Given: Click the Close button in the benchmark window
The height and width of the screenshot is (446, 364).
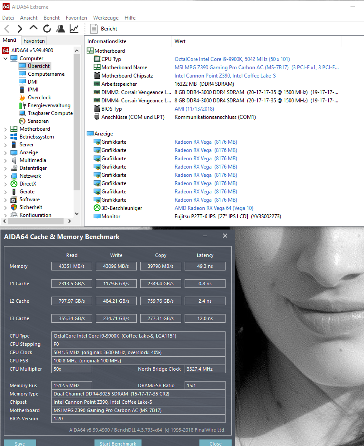Looking at the screenshot, I should pos(216,443).
